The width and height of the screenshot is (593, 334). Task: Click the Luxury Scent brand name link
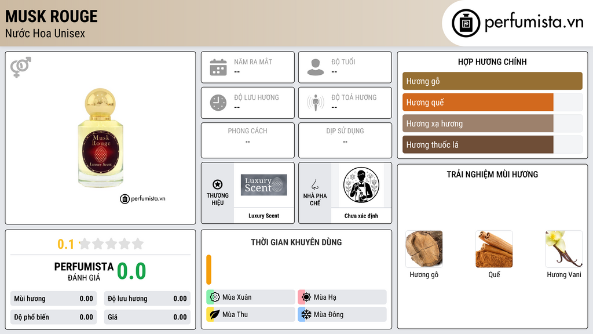click(263, 216)
